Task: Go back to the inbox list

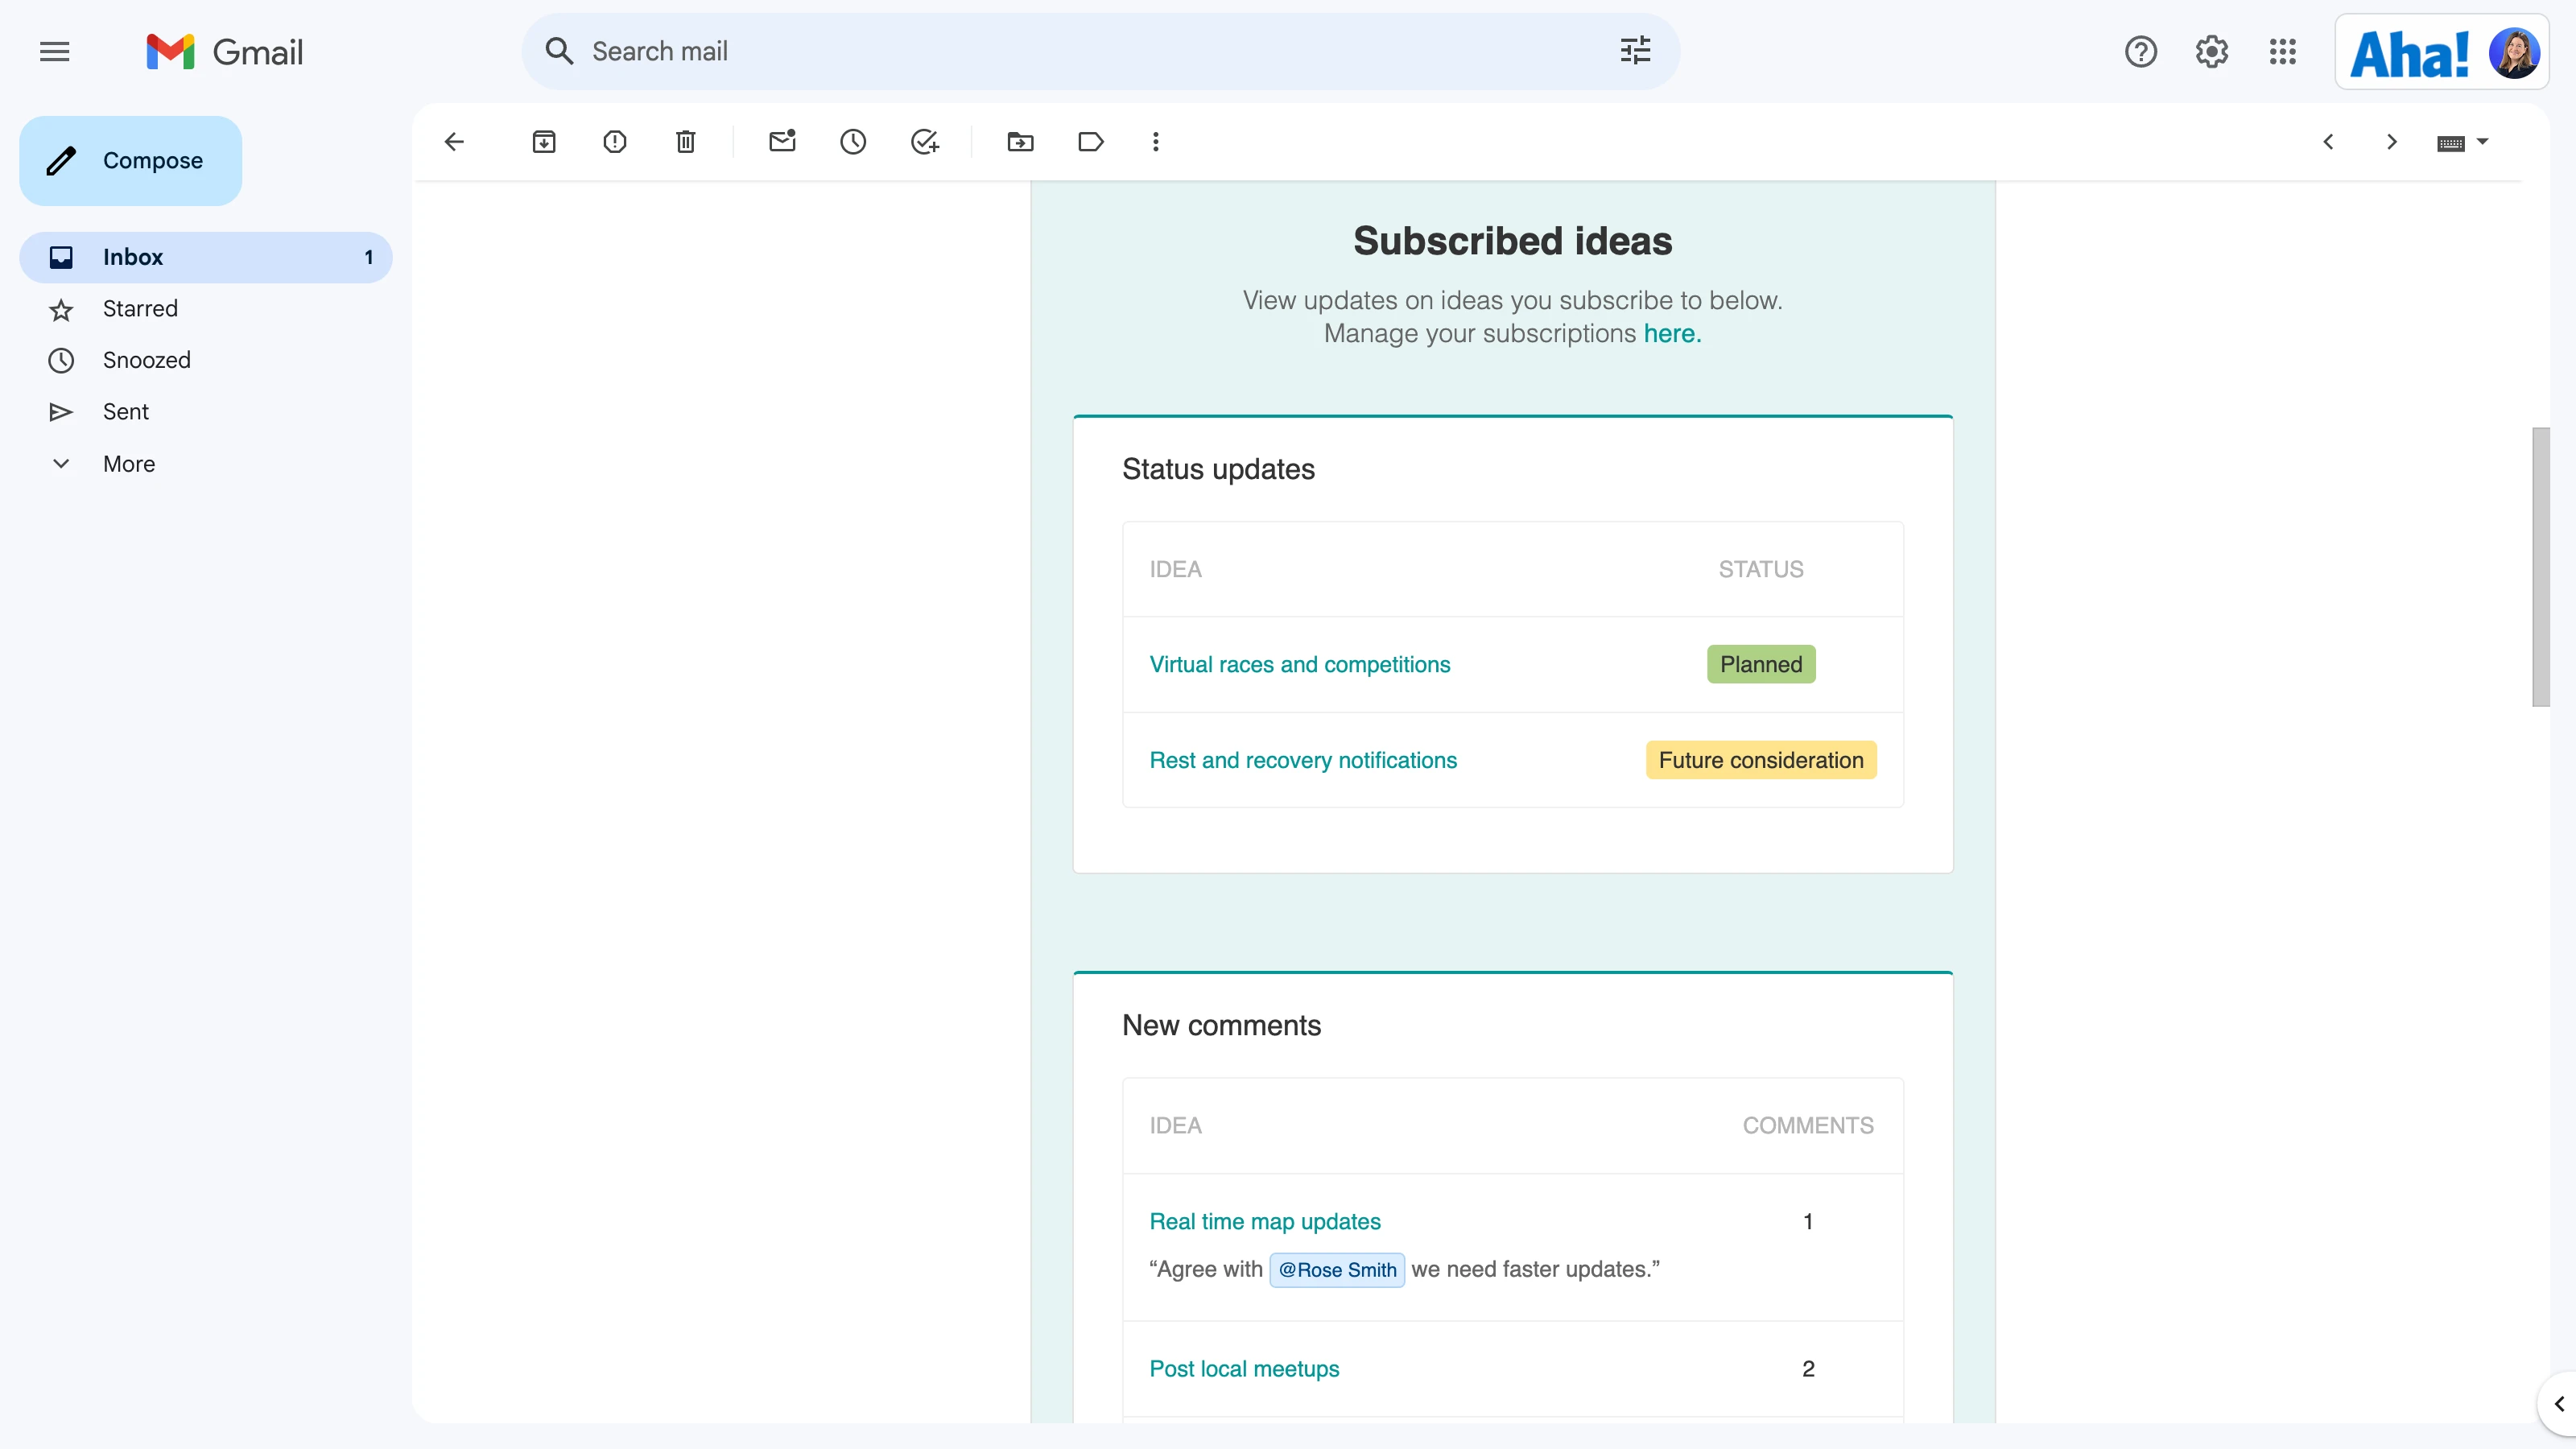Action: tap(454, 142)
